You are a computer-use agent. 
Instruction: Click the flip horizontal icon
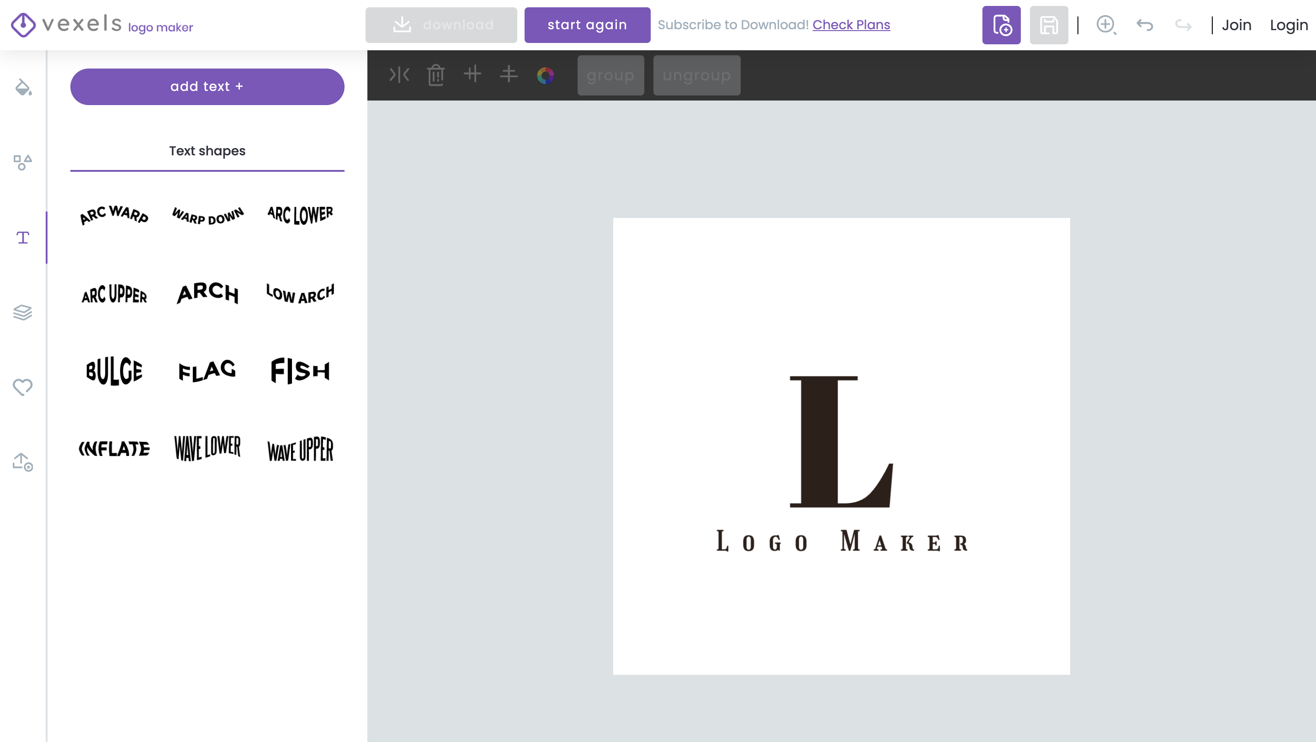399,75
